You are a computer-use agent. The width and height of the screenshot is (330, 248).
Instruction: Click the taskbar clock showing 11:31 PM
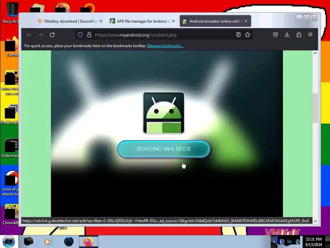pyautogui.click(x=314, y=242)
